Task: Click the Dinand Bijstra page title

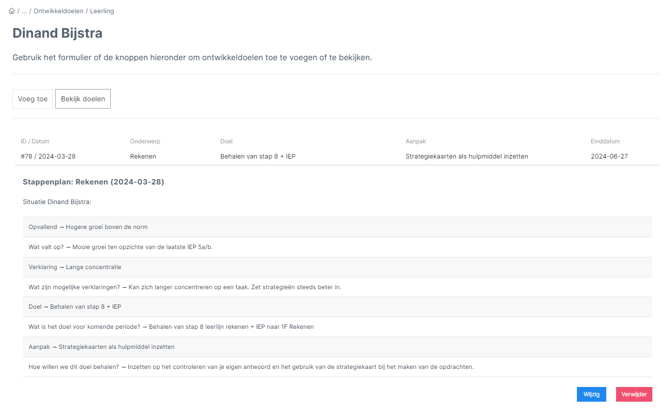Action: point(57,33)
